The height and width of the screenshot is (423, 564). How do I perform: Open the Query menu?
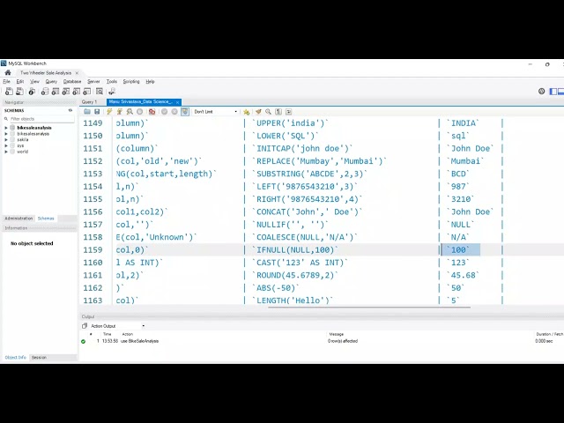[x=51, y=82]
